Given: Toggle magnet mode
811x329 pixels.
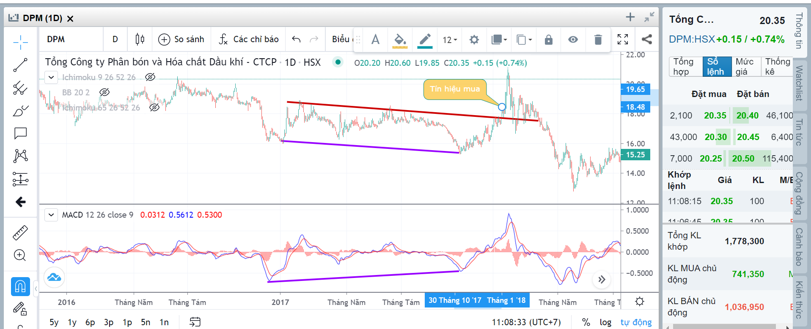Looking at the screenshot, I should point(20,286).
